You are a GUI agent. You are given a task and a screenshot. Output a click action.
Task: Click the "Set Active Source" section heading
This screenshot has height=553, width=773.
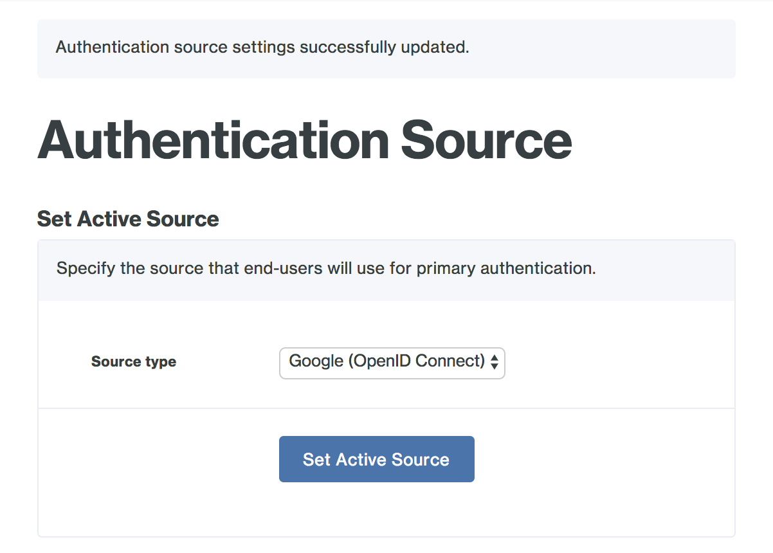127,219
